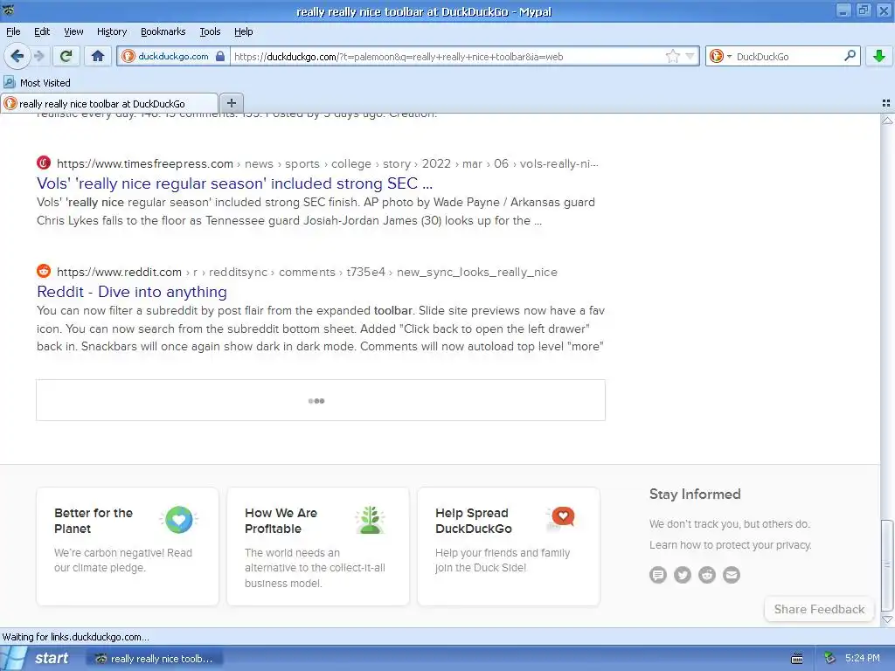
Task: Open a new tab with the plus button
Action: coord(231,103)
